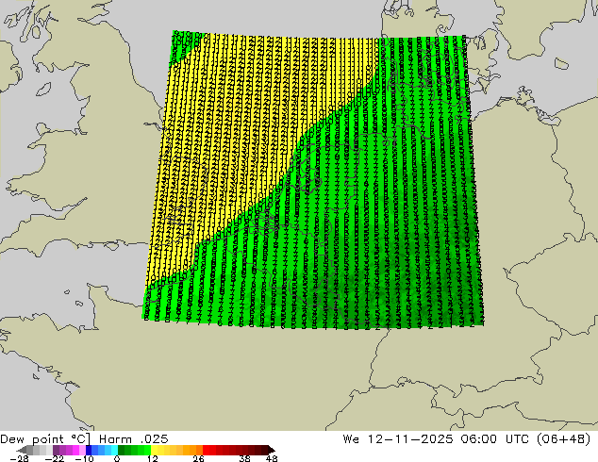This screenshot has height=462, width=598.
Task: Click the small green patch at the top-left grid corner
Action: coord(181,43)
